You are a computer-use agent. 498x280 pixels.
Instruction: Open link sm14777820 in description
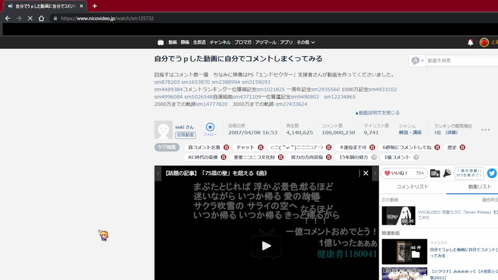212,104
